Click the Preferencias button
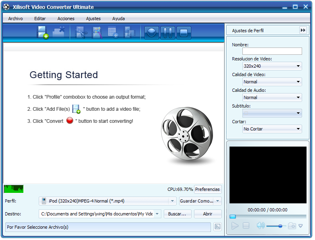Image resolution: width=315 pixels, height=240 pixels. pyautogui.click(x=208, y=189)
